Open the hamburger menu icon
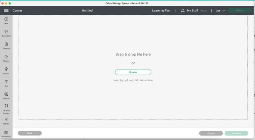 pyautogui.click(x=6, y=10)
